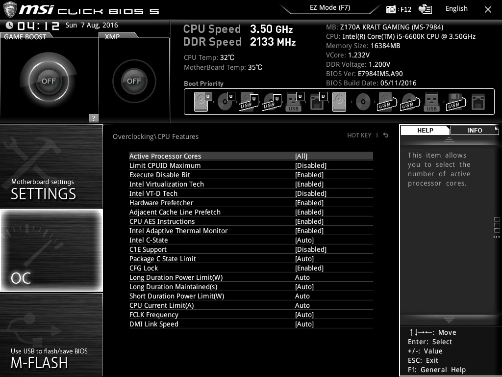Change Intel Adaptive Thermal Monitor setting
Viewport: 502px width, 377px height.
pyautogui.click(x=251, y=231)
